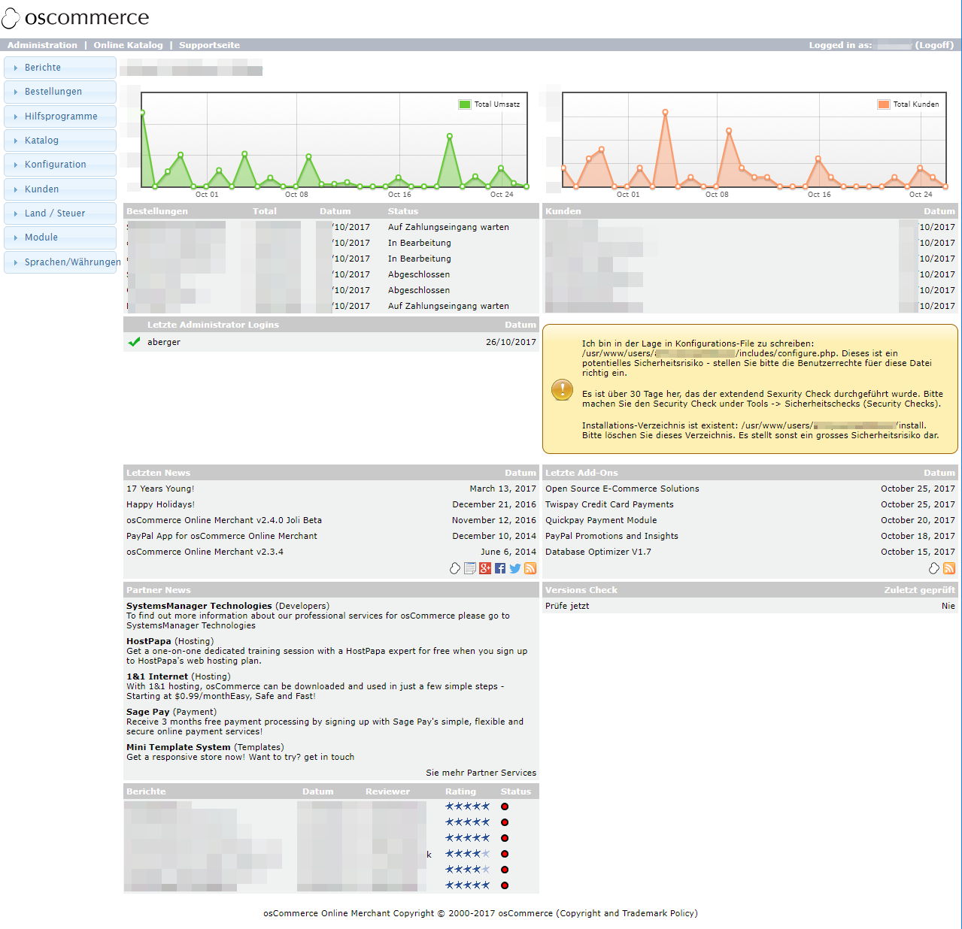Click login date '26/10/2017'
The image size is (962, 929).
(x=511, y=342)
